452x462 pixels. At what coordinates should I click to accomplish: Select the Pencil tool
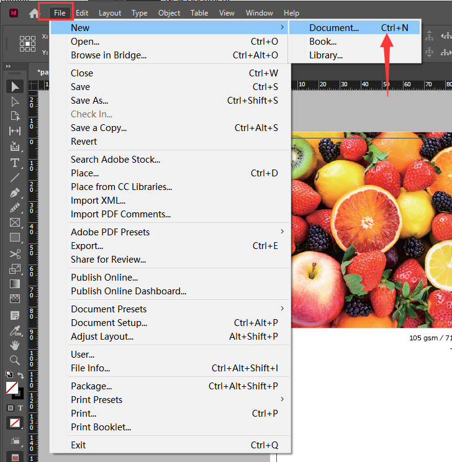(x=15, y=208)
